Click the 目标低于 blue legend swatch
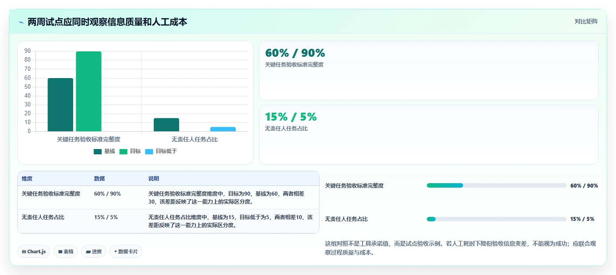The width and height of the screenshot is (616, 275). [x=149, y=152]
